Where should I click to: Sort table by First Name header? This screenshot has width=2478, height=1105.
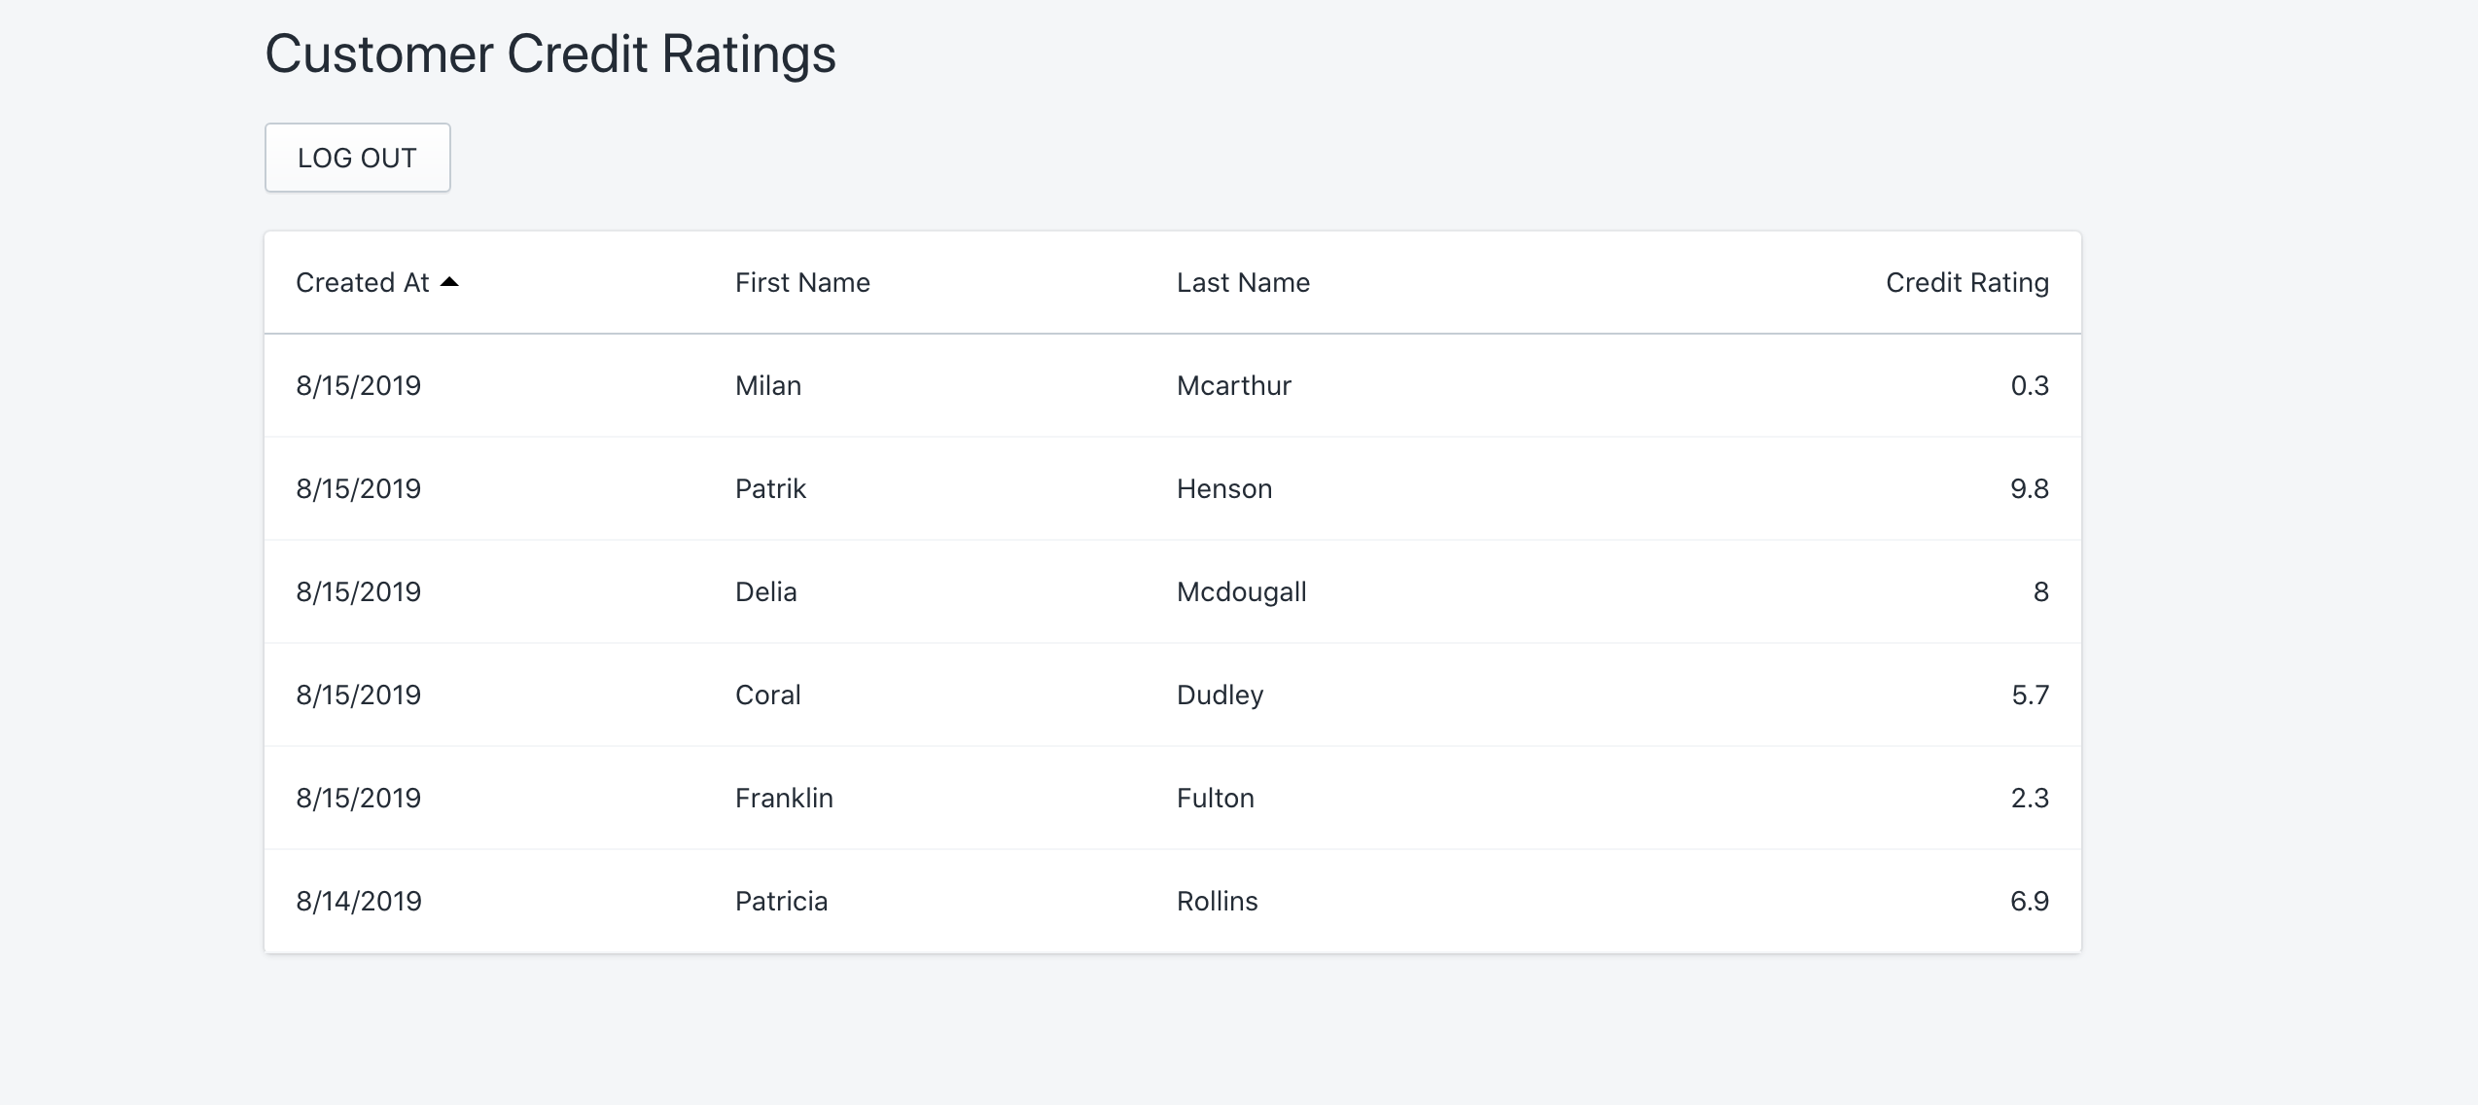click(x=802, y=283)
